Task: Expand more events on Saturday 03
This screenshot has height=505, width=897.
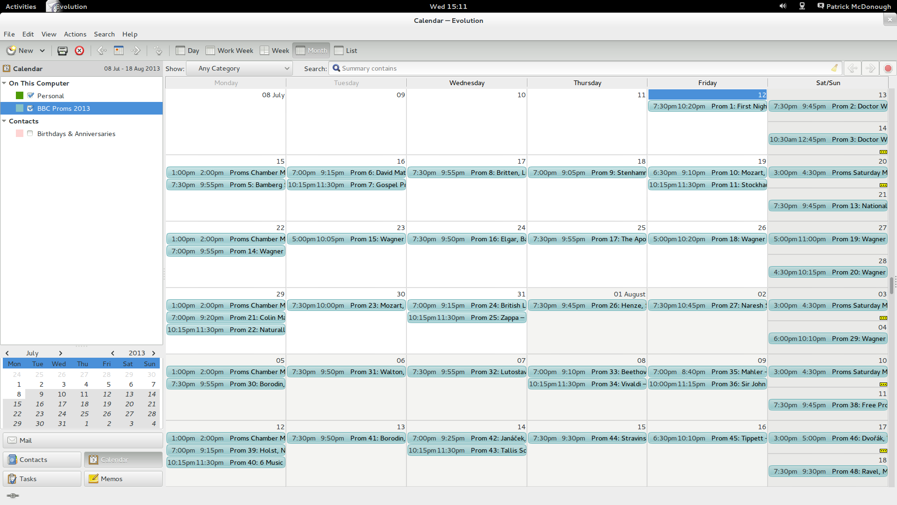Action: 883,318
